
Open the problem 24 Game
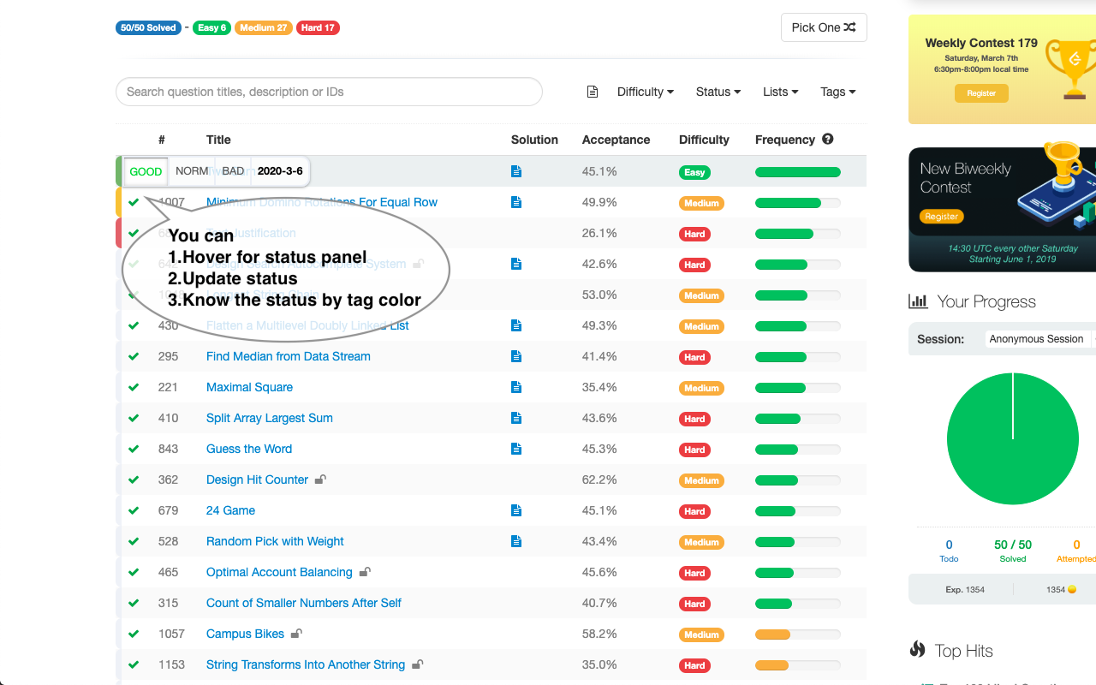pos(230,510)
